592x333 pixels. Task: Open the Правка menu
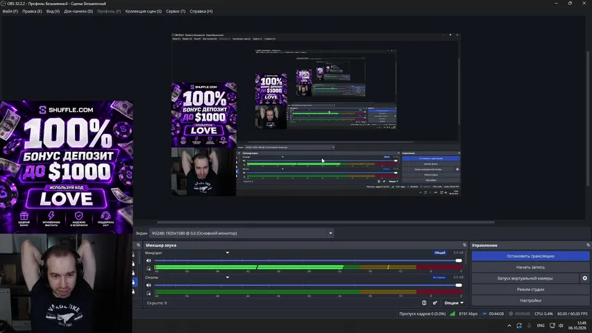[x=32, y=11]
